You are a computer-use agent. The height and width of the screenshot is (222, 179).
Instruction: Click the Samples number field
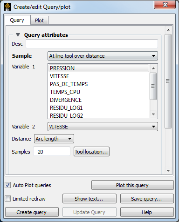point(52,152)
